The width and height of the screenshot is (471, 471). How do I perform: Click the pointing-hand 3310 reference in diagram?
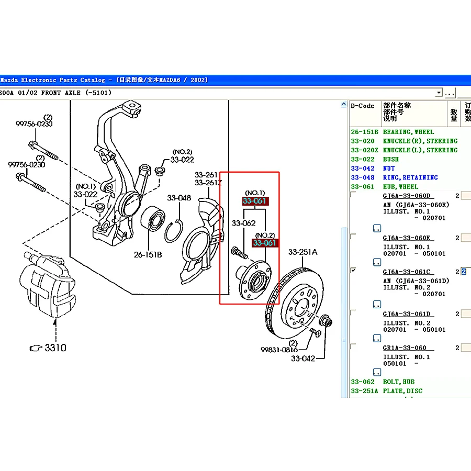click(x=48, y=348)
